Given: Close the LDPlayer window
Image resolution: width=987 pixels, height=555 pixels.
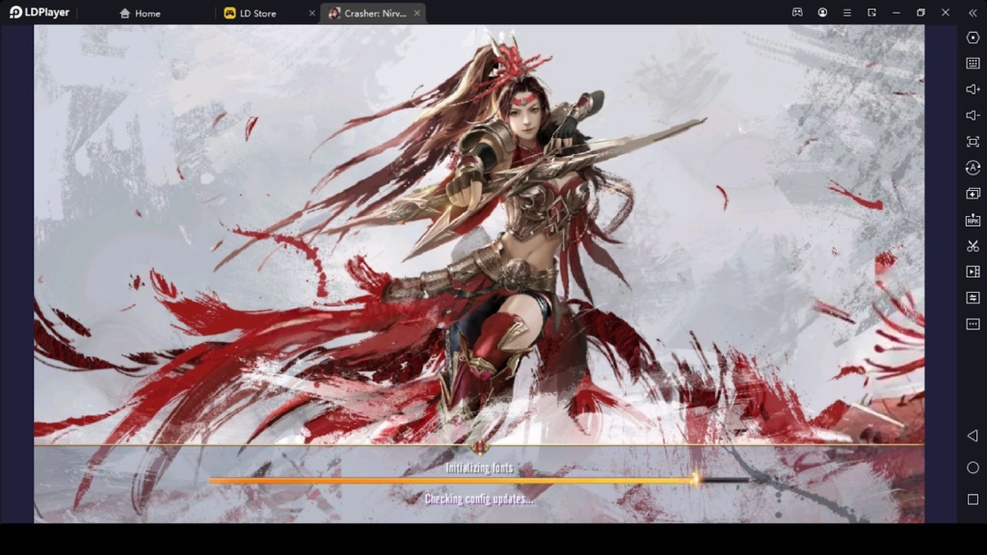Looking at the screenshot, I should (x=946, y=13).
